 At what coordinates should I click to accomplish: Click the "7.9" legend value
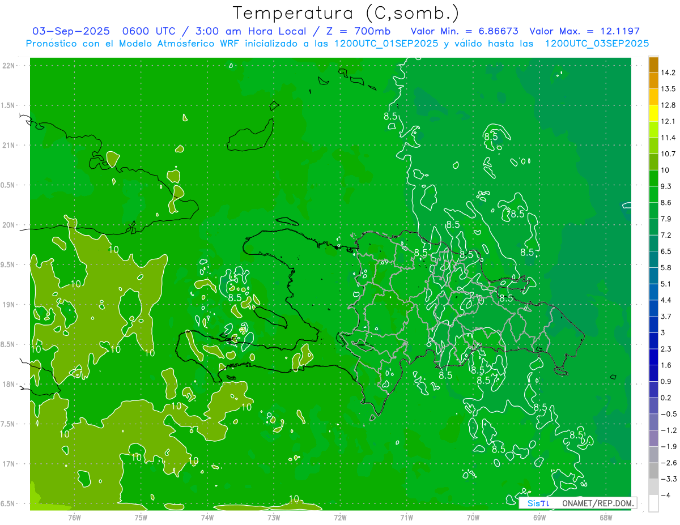(x=666, y=219)
